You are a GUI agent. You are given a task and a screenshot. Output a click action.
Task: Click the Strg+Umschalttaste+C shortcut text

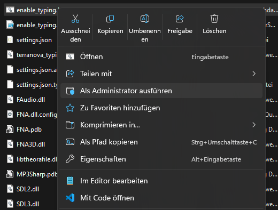coord(224,142)
